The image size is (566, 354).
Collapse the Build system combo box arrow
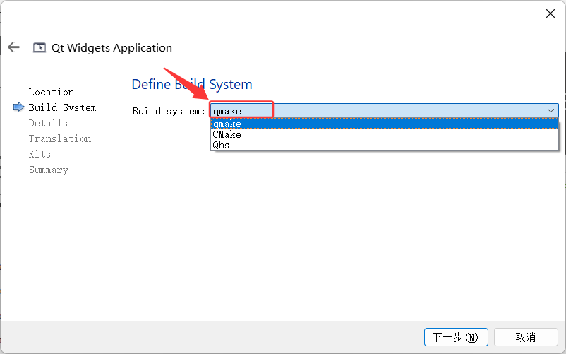[550, 110]
